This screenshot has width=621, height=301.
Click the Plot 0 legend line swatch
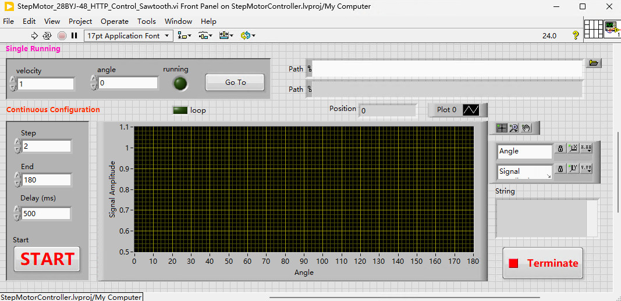tap(471, 110)
